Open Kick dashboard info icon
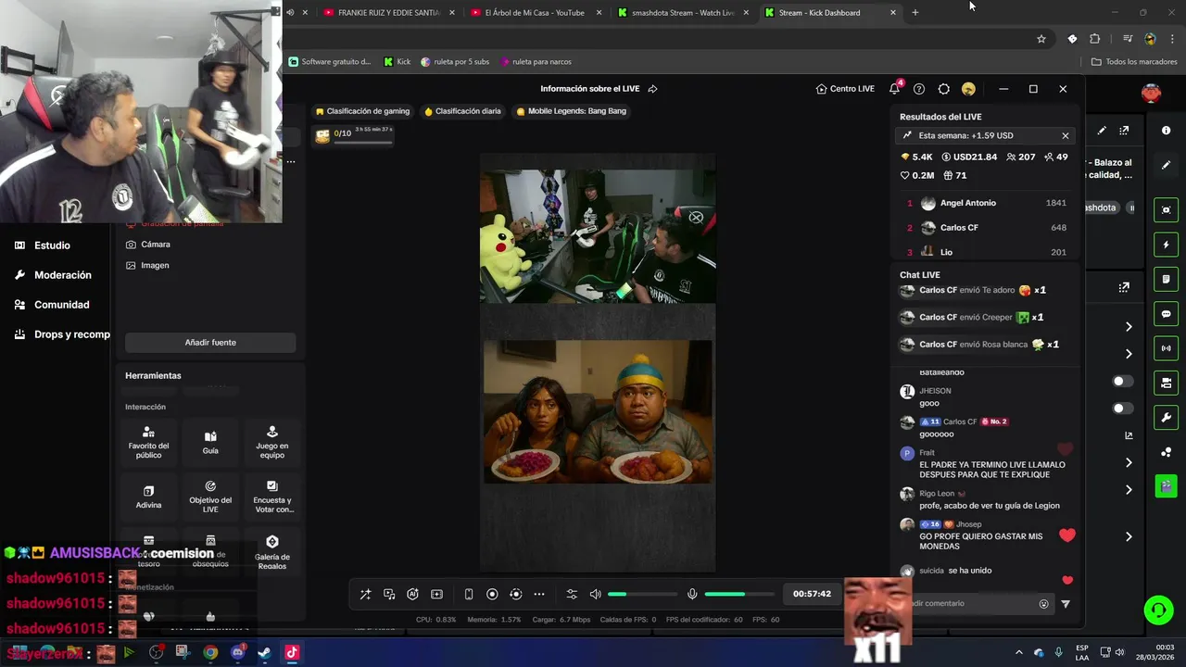 (x=1167, y=131)
